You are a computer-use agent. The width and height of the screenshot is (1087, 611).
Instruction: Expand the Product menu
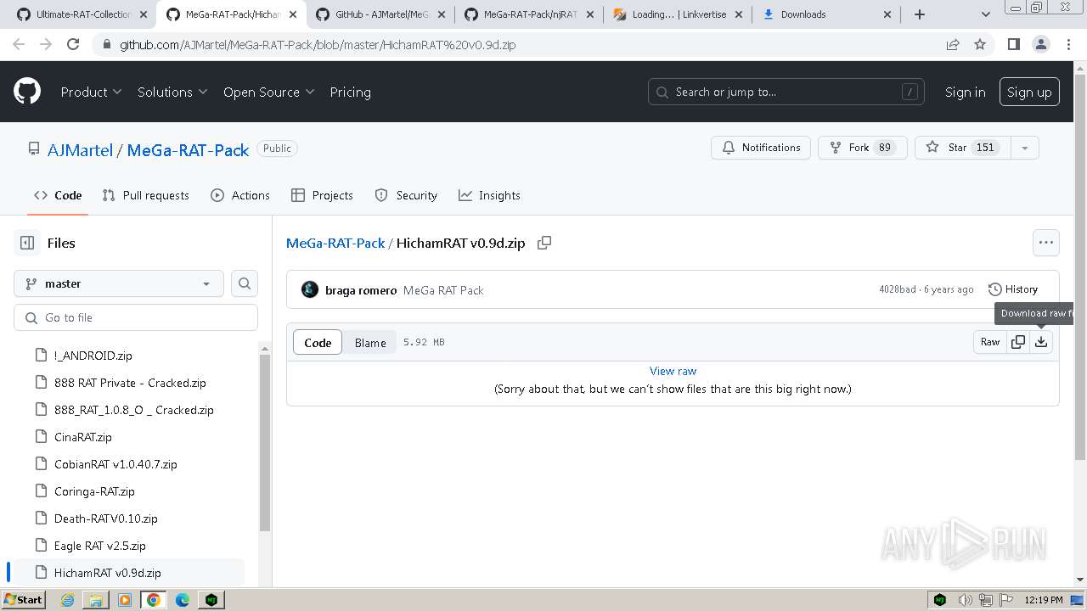tap(91, 92)
